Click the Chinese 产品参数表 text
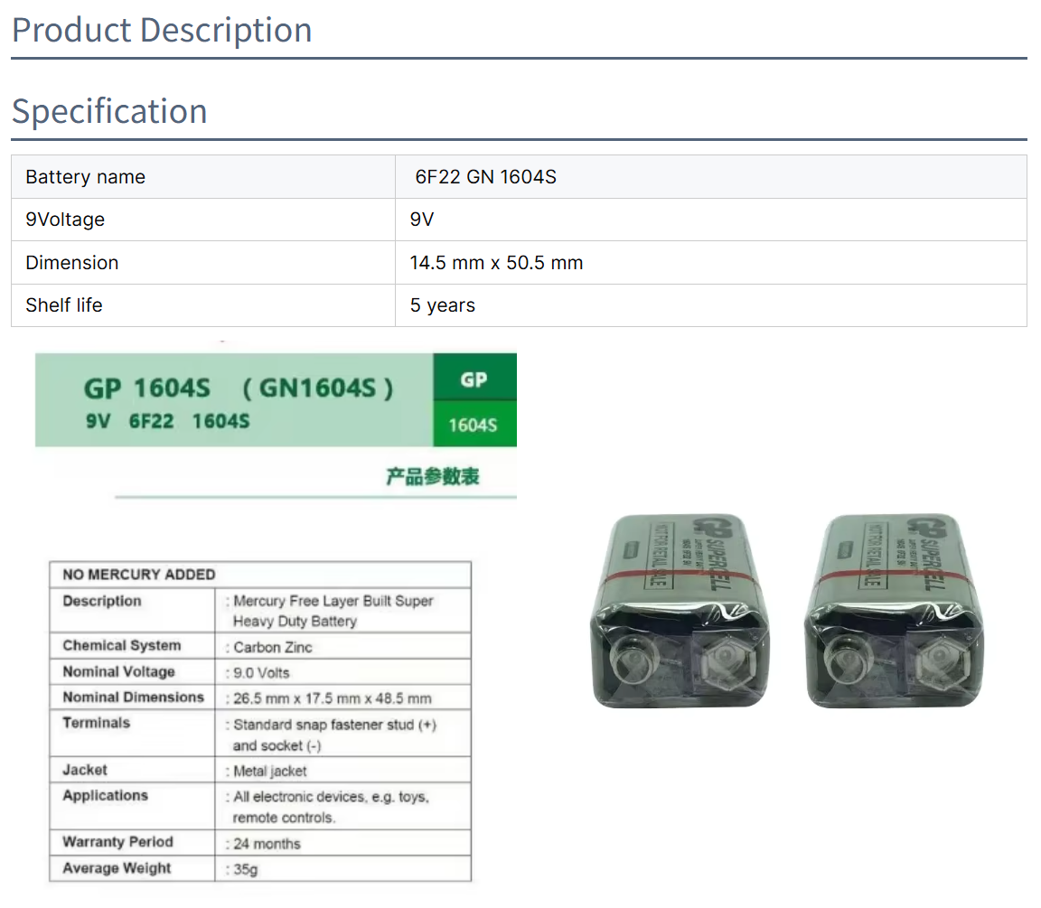This screenshot has height=908, width=1041. click(433, 477)
